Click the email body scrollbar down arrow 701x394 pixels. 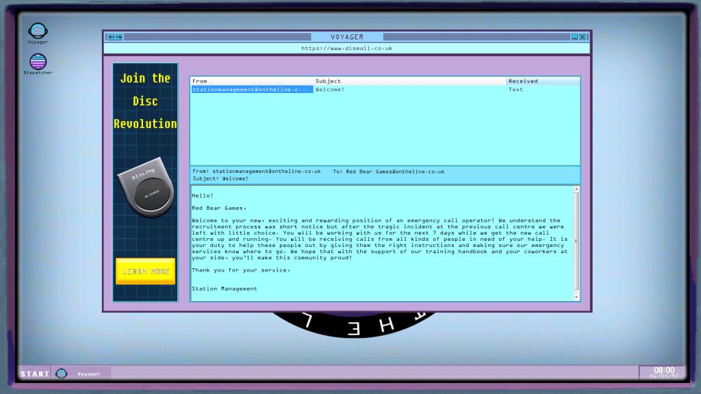click(x=576, y=297)
